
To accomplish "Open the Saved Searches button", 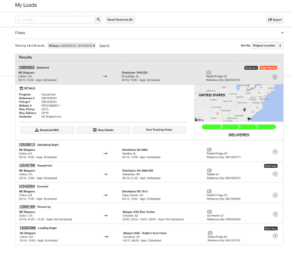I will pos(120,20).
